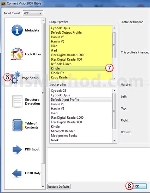Open the Look & Feel paint bucket icon

tap(17, 54)
